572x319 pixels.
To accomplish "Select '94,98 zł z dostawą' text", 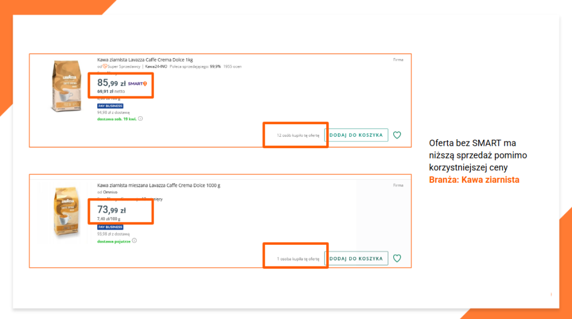I will coord(113,112).
